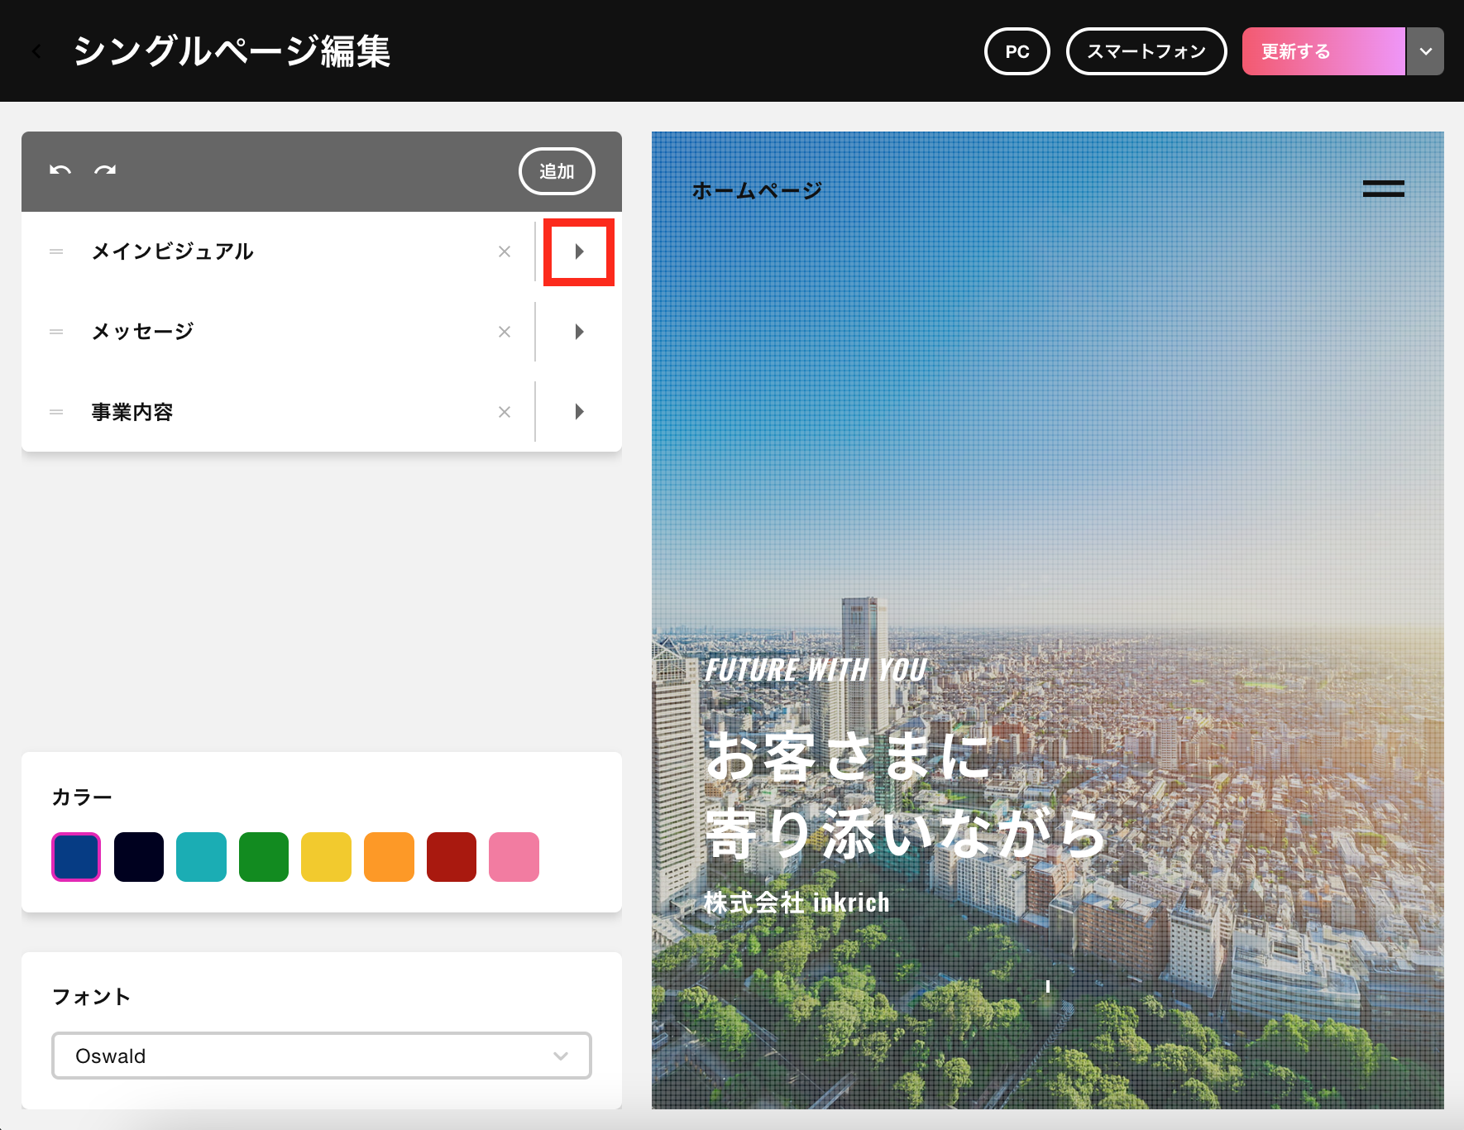1464x1130 pixels.
Task: Select the blue color swatch
Action: click(76, 857)
